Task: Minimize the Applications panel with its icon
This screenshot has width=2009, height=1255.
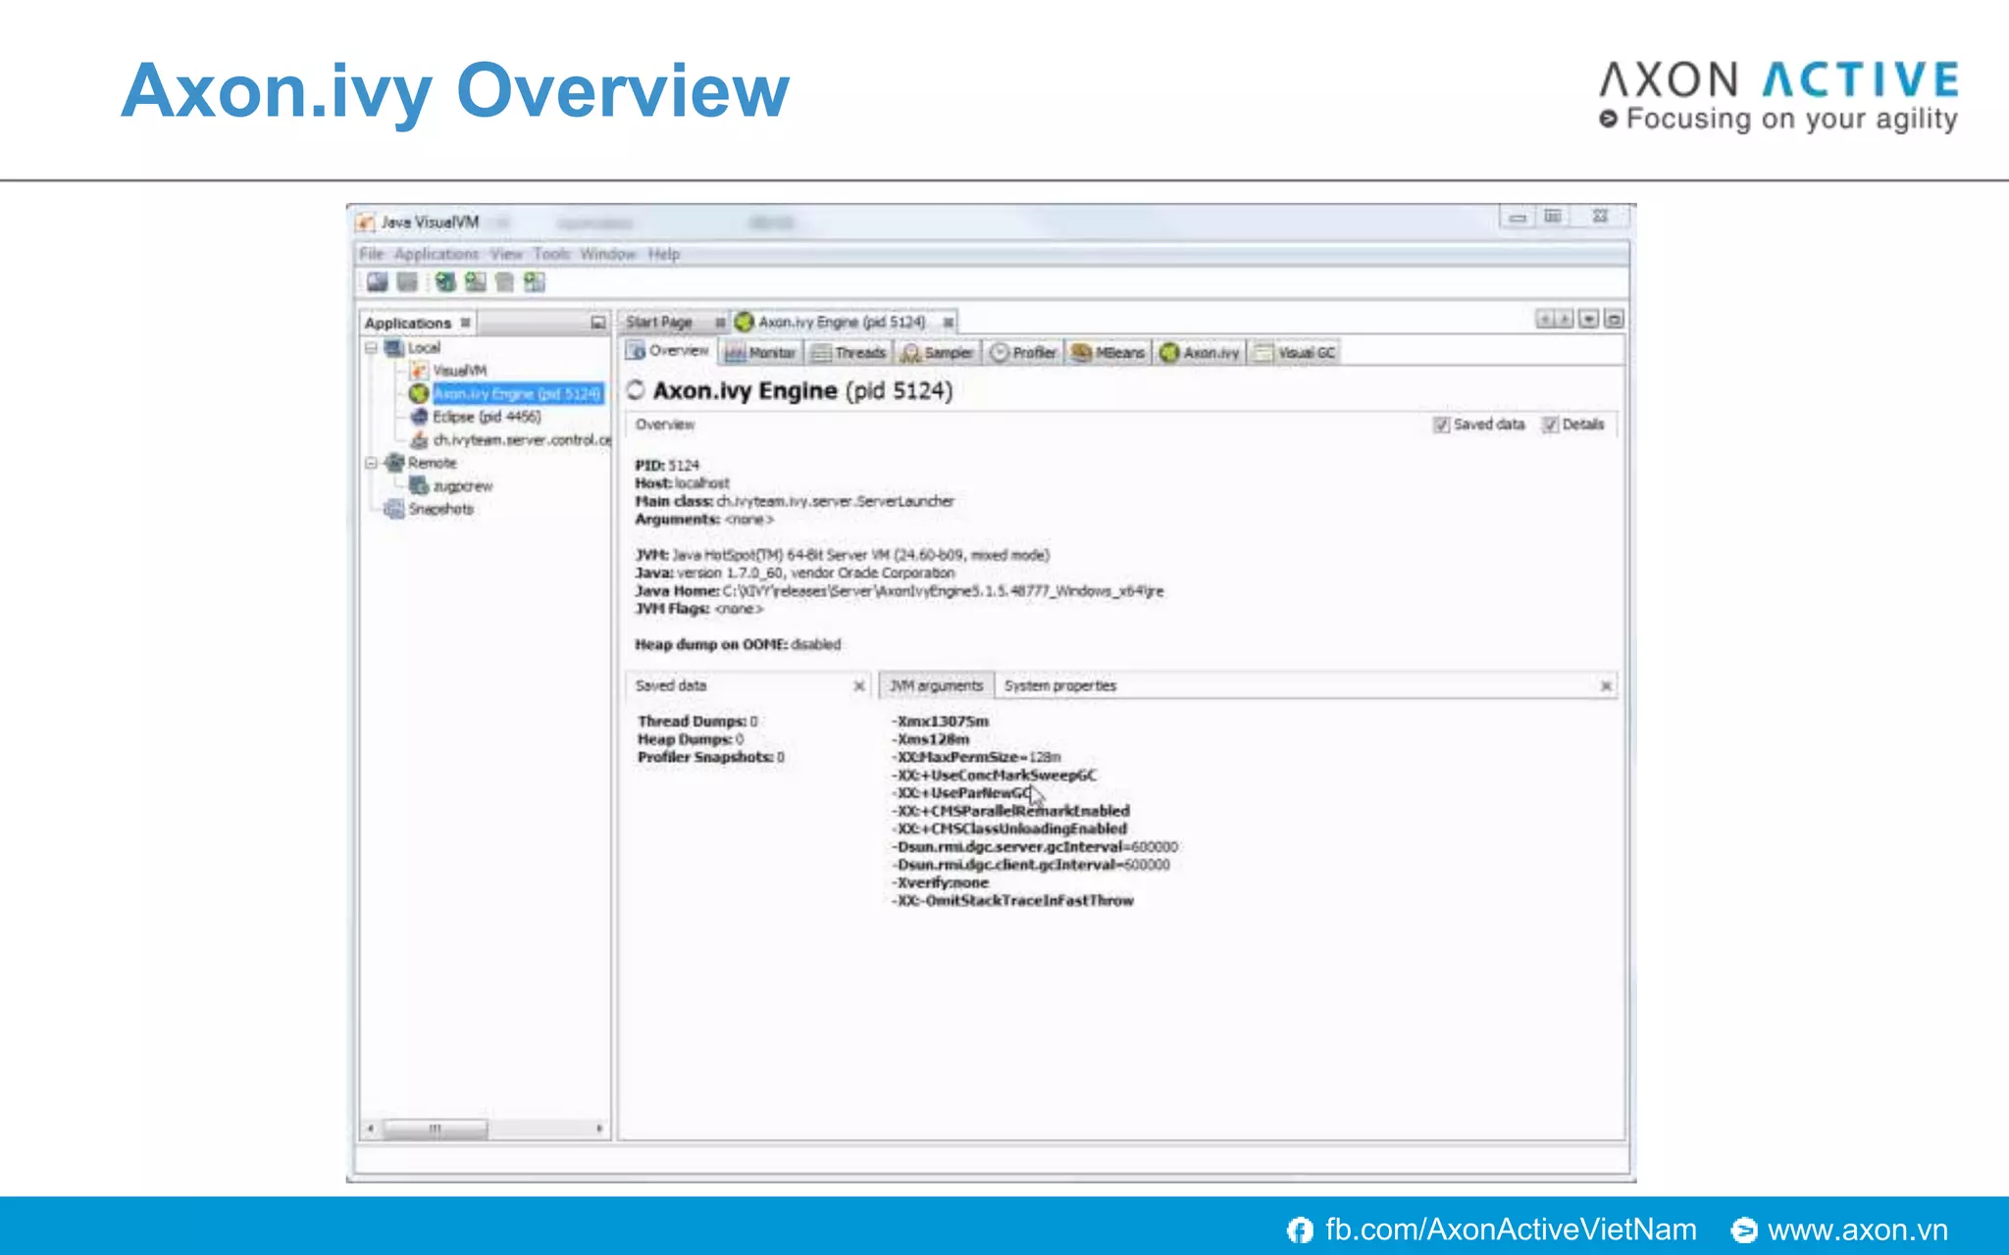Action: 597,323
